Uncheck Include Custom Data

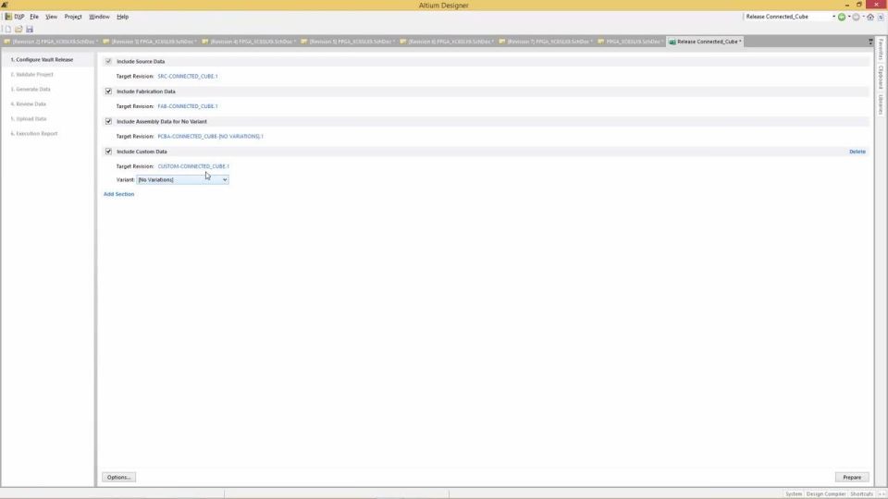click(108, 151)
